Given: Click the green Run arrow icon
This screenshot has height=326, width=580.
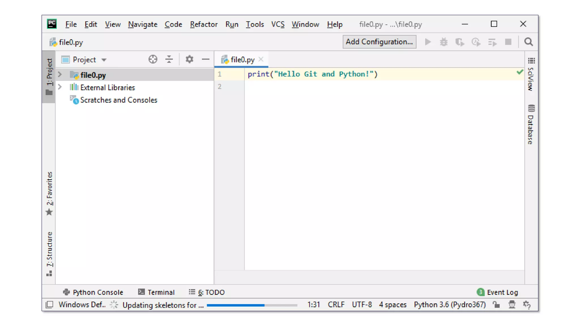Looking at the screenshot, I should click(x=428, y=42).
